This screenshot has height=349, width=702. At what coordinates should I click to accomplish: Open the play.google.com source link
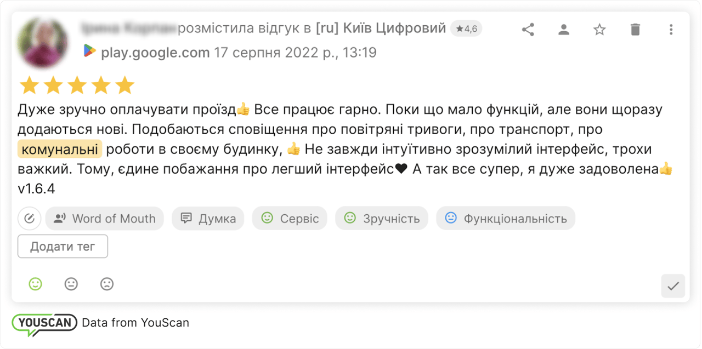point(155,52)
